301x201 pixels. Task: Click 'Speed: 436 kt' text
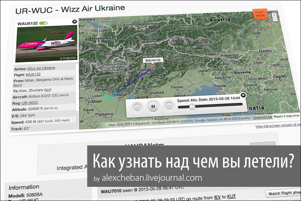pos(40,122)
